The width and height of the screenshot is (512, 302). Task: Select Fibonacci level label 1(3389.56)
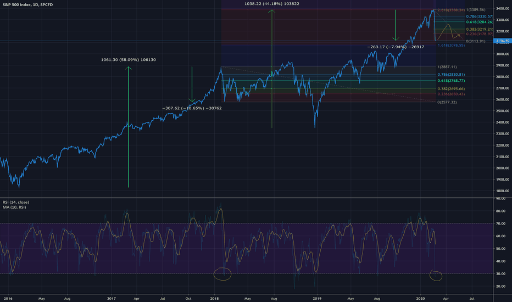click(476, 10)
